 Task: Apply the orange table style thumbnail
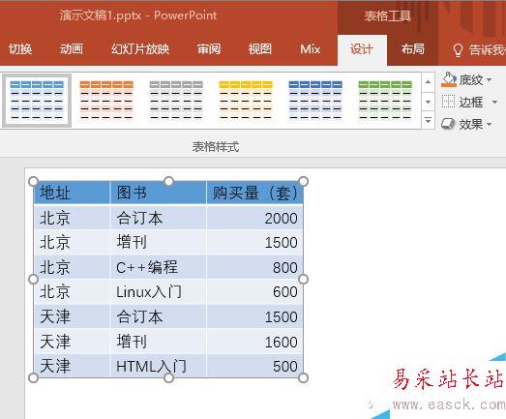click(x=106, y=101)
